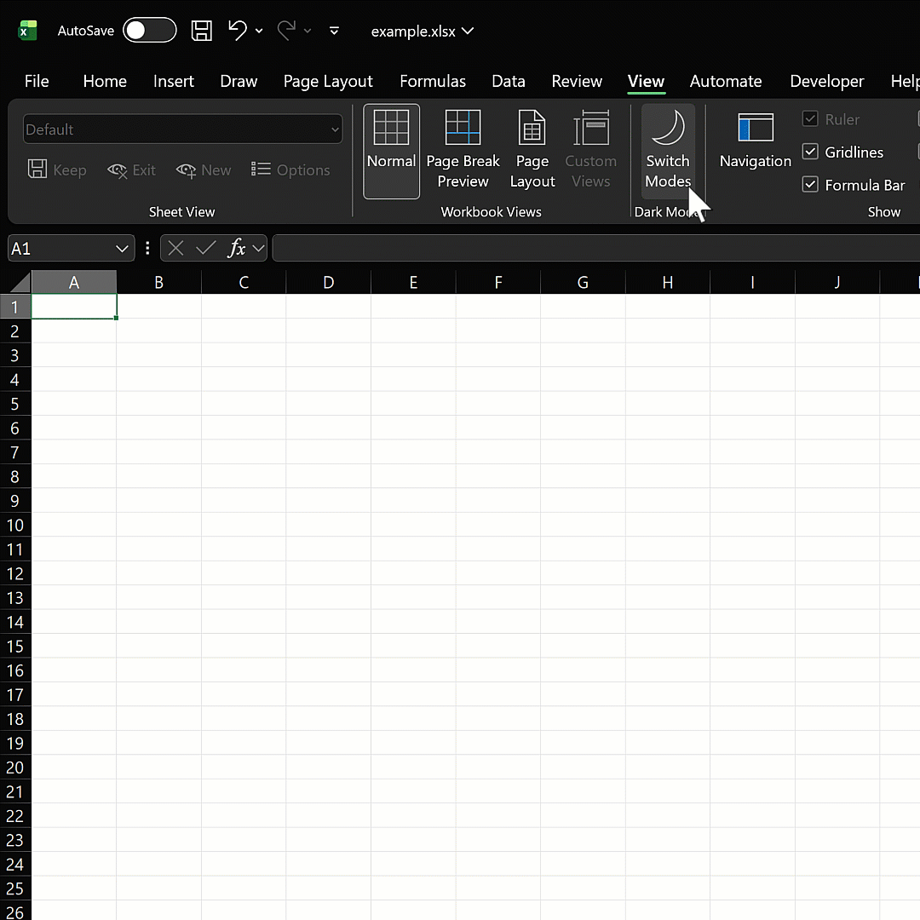This screenshot has width=920, height=920.
Task: Open Customize Quick Access Toolbar dropdown
Action: (x=335, y=31)
